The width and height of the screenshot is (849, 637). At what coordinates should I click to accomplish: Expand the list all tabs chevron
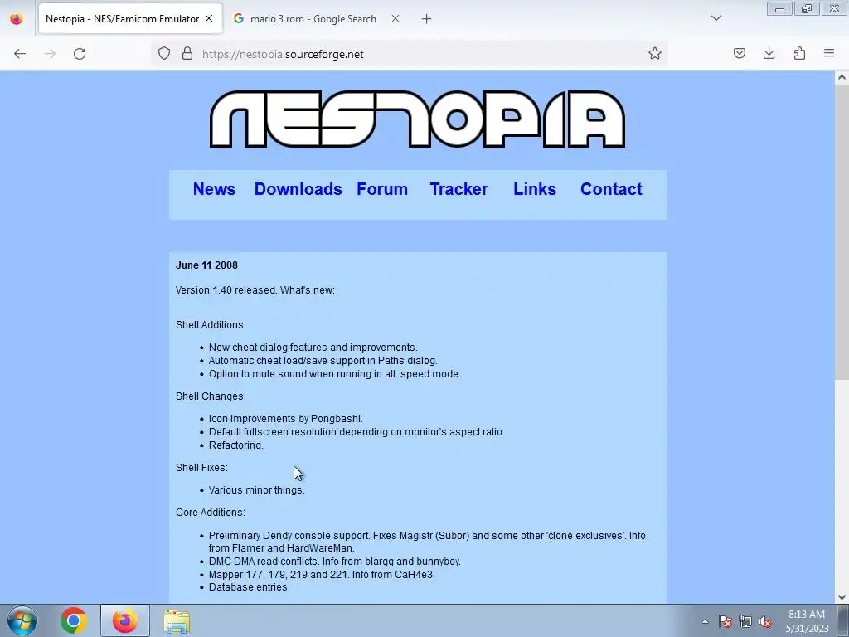click(716, 18)
